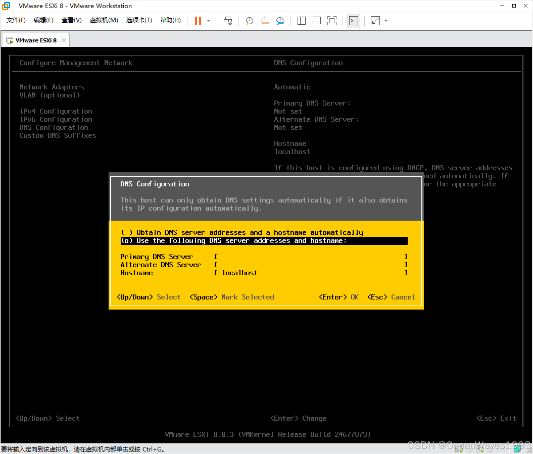
Task: Click the Network Adapters menu entry
Action: click(52, 87)
